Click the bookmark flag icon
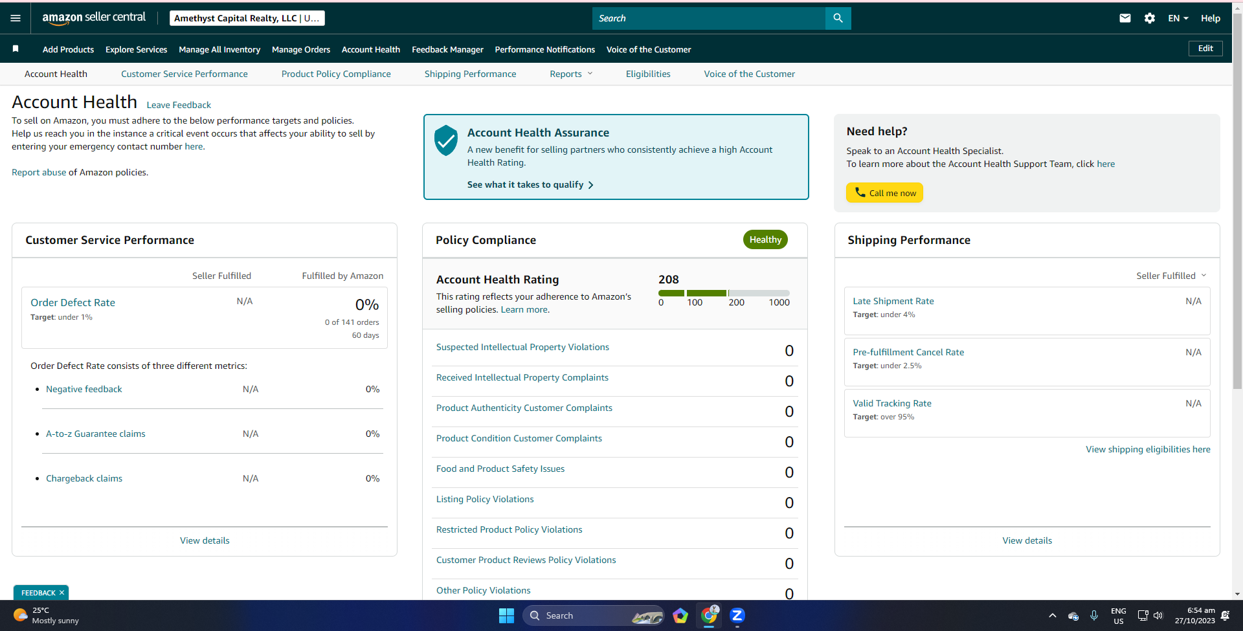The height and width of the screenshot is (631, 1243). click(16, 49)
